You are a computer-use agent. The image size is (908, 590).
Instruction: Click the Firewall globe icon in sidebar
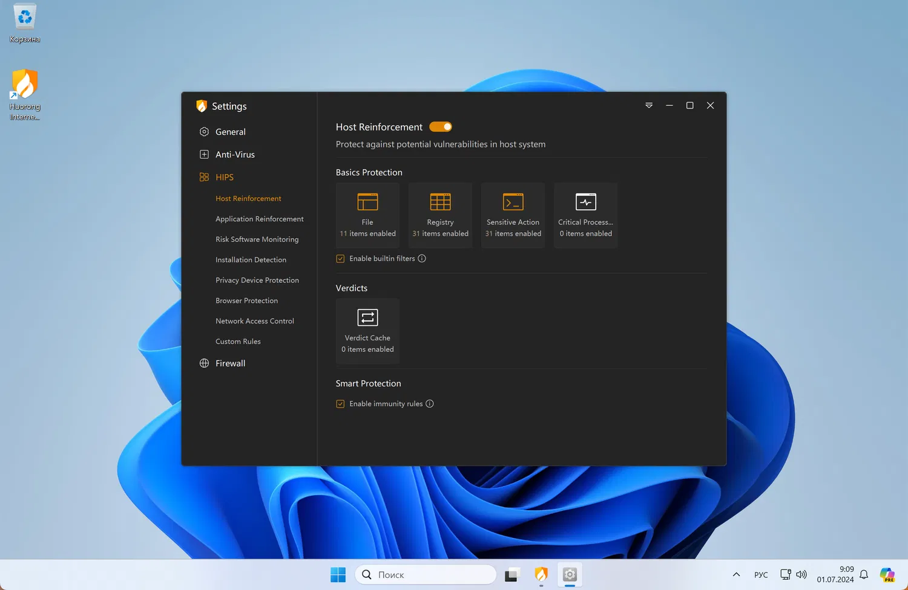click(x=204, y=363)
